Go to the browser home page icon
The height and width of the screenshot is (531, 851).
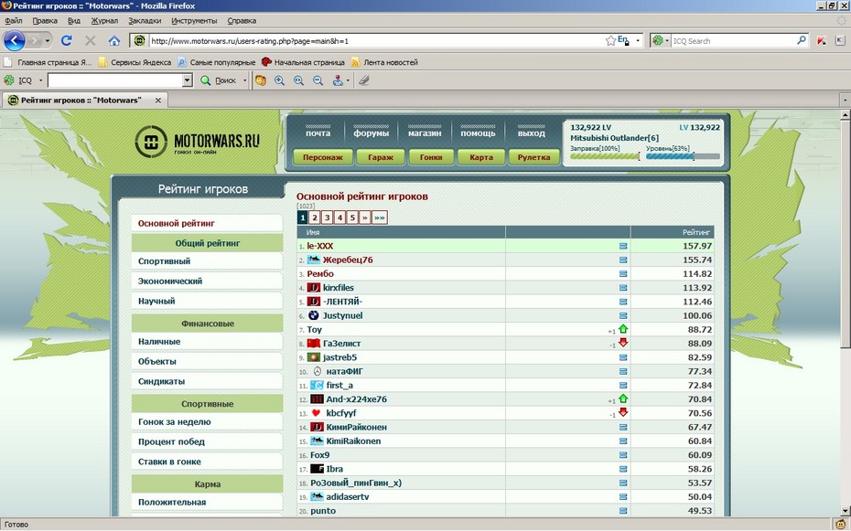tap(114, 41)
